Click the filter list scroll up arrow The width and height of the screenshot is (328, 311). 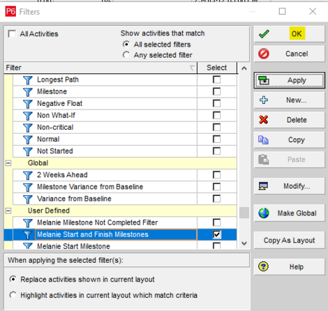244,68
